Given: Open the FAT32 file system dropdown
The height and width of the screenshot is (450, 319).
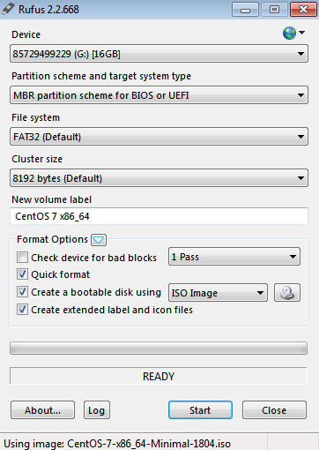Looking at the screenshot, I should coord(159,137).
